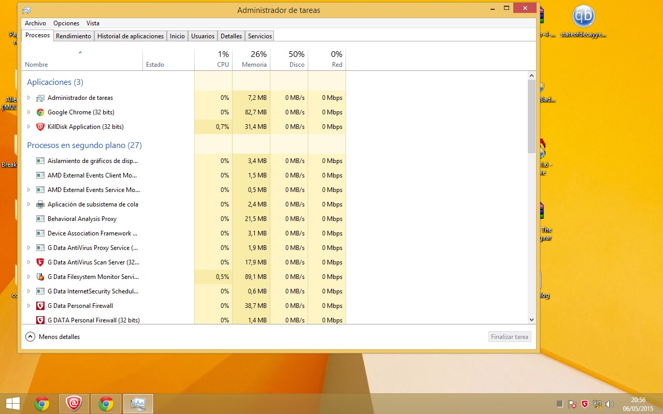Image resolution: width=663 pixels, height=414 pixels.
Task: Select the G DATA Personal Firewall (32 bits) row
Action: pyautogui.click(x=184, y=319)
